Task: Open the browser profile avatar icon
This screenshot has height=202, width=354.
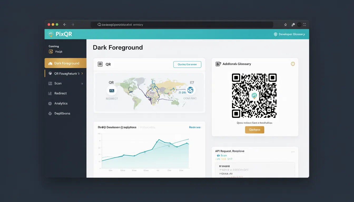Action: click(x=299, y=24)
